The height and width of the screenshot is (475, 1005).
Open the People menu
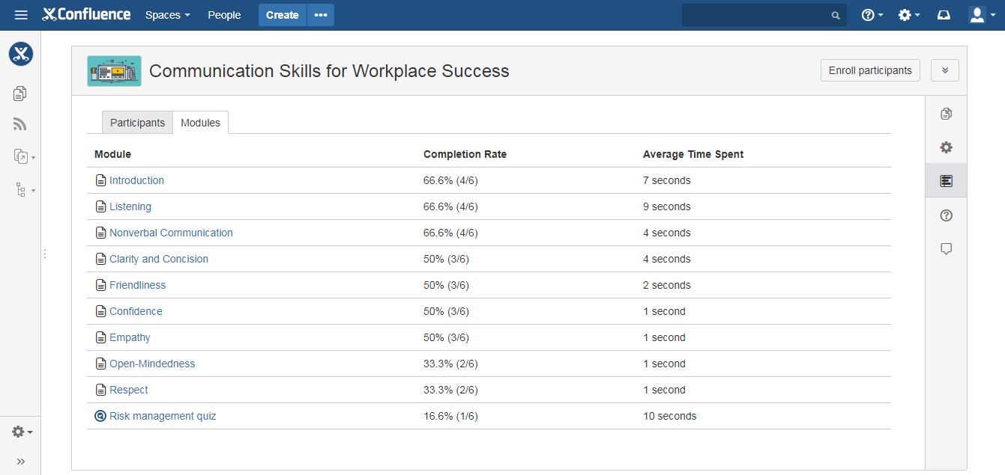[x=224, y=14]
